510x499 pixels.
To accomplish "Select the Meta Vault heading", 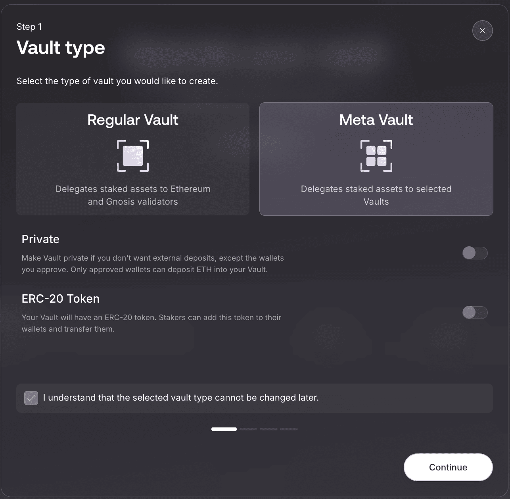I will (x=376, y=120).
